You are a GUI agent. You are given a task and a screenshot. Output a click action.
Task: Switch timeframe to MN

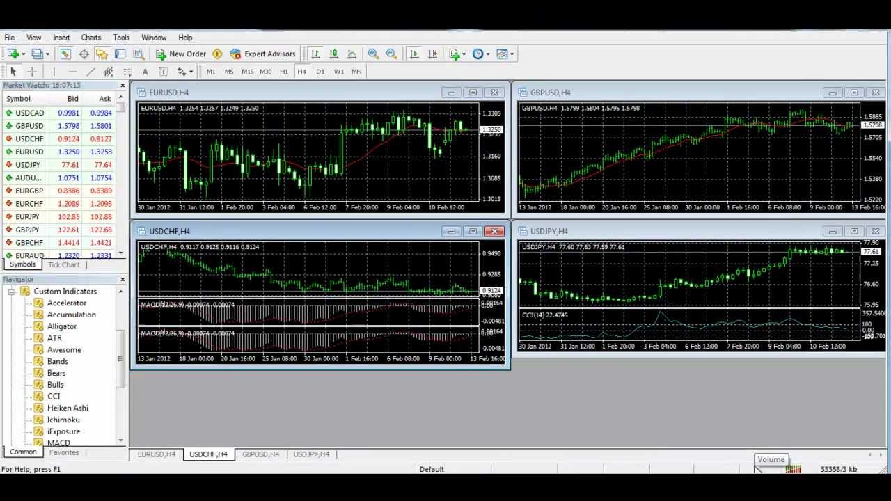[356, 72]
